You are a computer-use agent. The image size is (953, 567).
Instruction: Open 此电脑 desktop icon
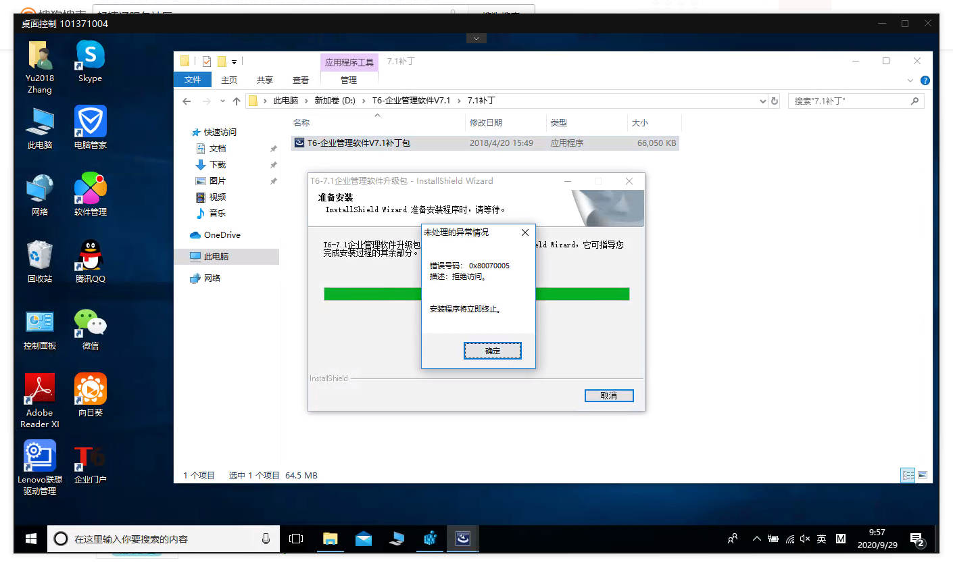[x=40, y=128]
